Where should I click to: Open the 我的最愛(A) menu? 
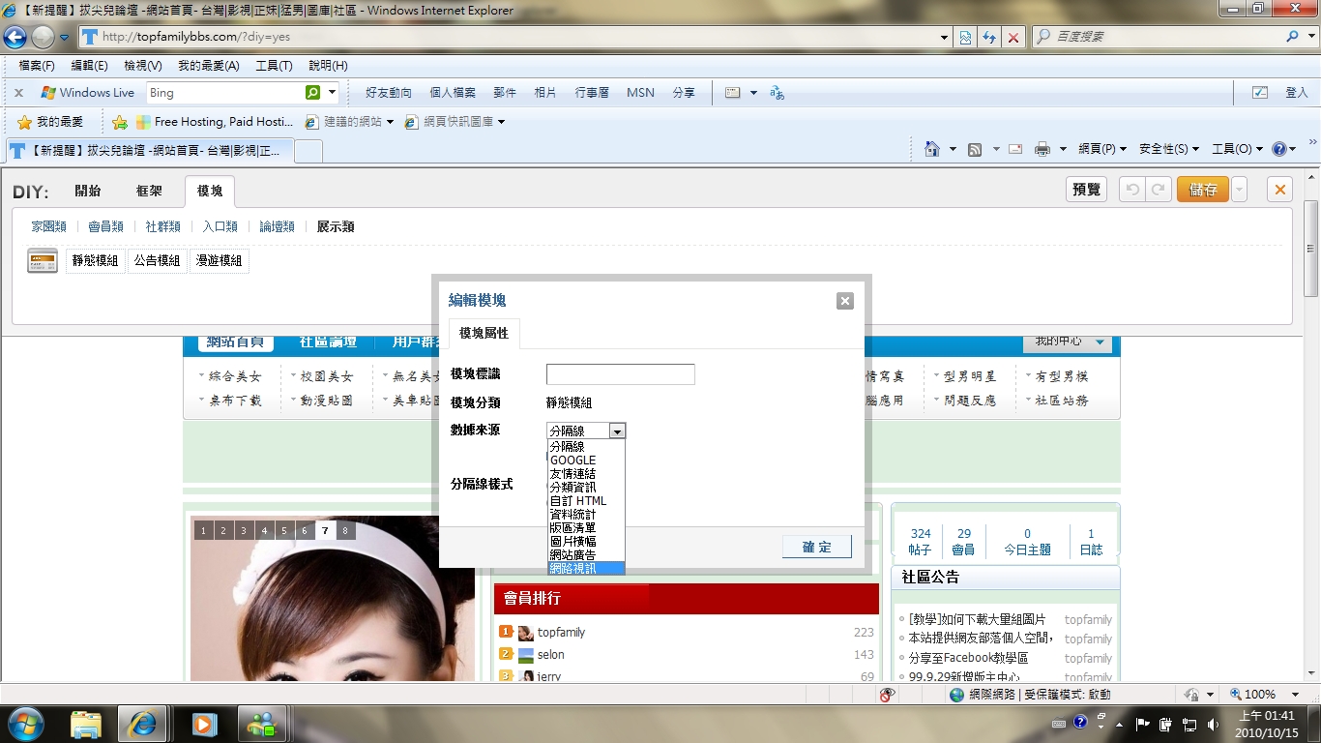[208, 66]
